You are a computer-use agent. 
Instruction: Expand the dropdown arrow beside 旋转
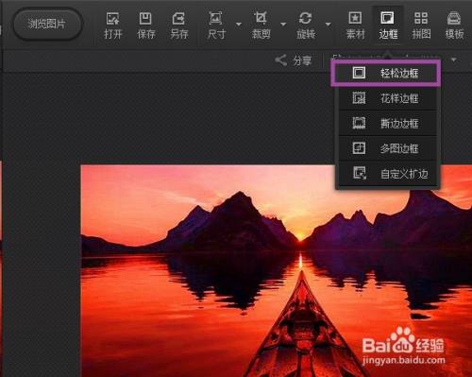pos(329,24)
